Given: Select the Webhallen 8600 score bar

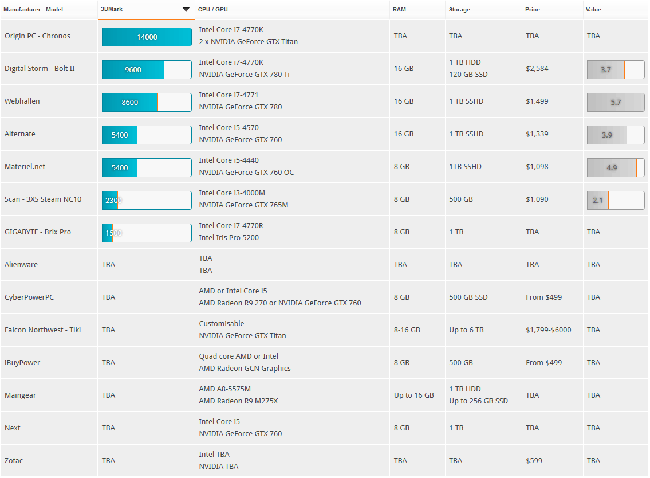Looking at the screenshot, I should (147, 103).
